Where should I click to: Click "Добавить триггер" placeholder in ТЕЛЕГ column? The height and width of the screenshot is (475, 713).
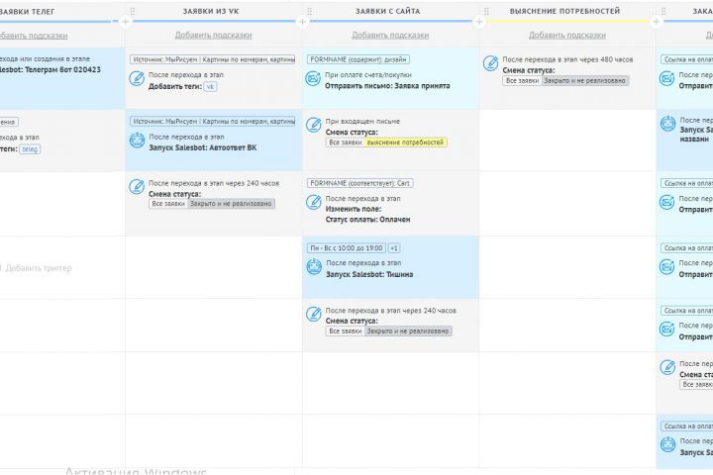[x=39, y=268]
